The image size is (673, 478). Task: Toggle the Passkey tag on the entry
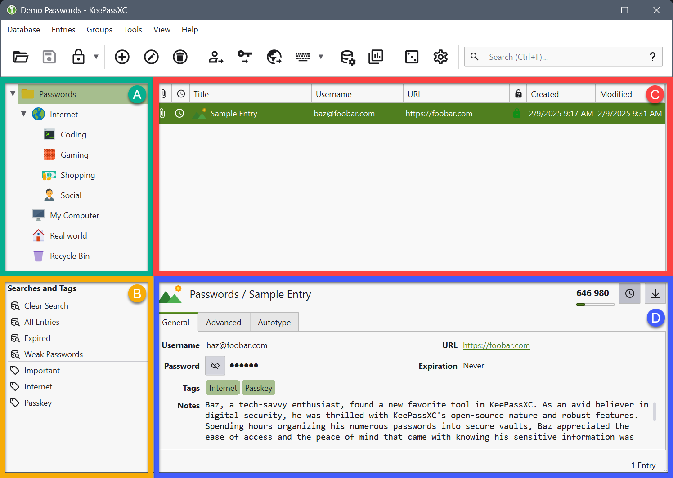tap(258, 387)
